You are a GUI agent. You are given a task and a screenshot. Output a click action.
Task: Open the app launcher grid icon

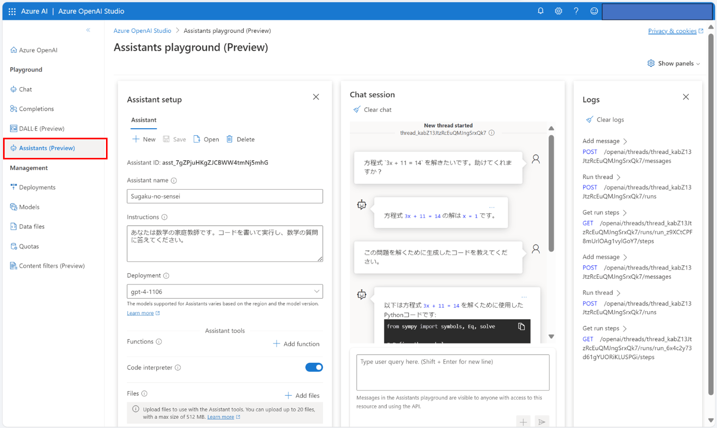12,11
